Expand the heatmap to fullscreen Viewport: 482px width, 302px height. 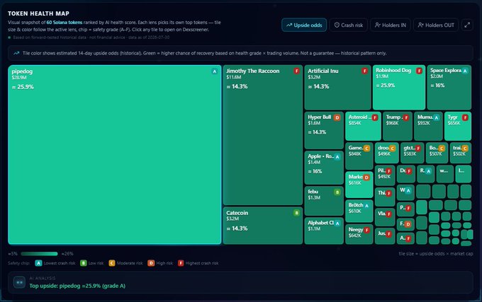point(467,25)
